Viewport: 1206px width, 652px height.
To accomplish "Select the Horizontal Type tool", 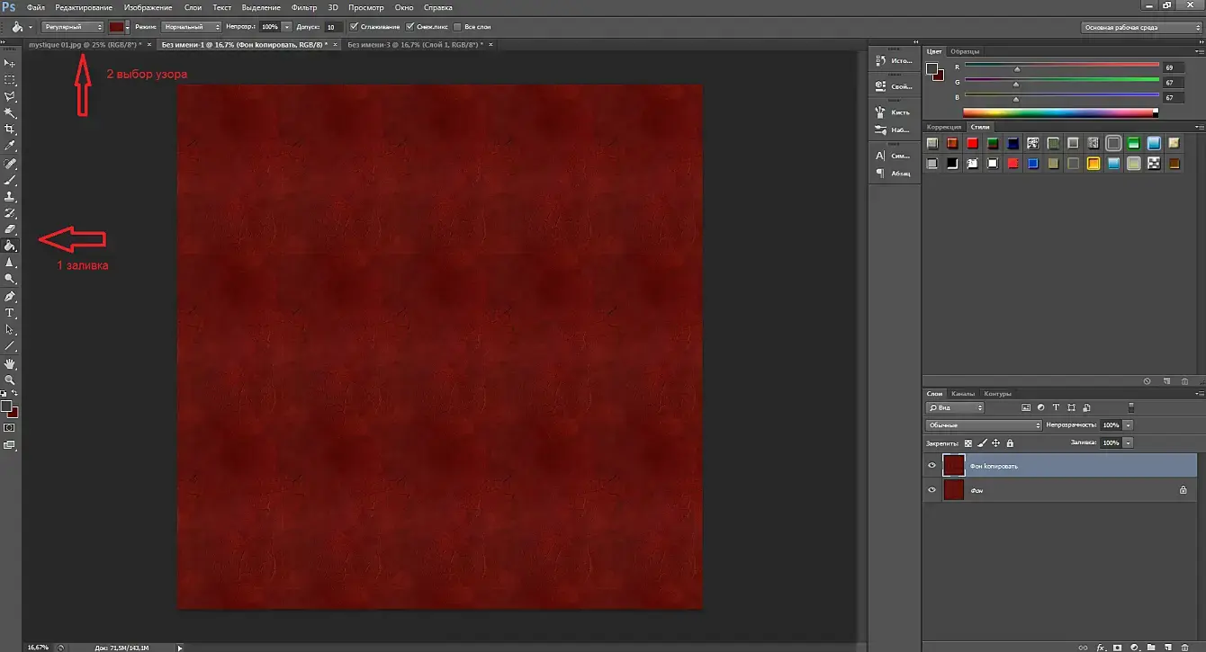I will 11,313.
